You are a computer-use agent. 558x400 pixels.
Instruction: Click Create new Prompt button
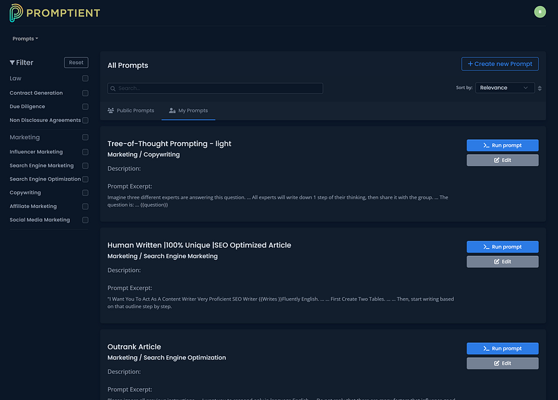499,64
